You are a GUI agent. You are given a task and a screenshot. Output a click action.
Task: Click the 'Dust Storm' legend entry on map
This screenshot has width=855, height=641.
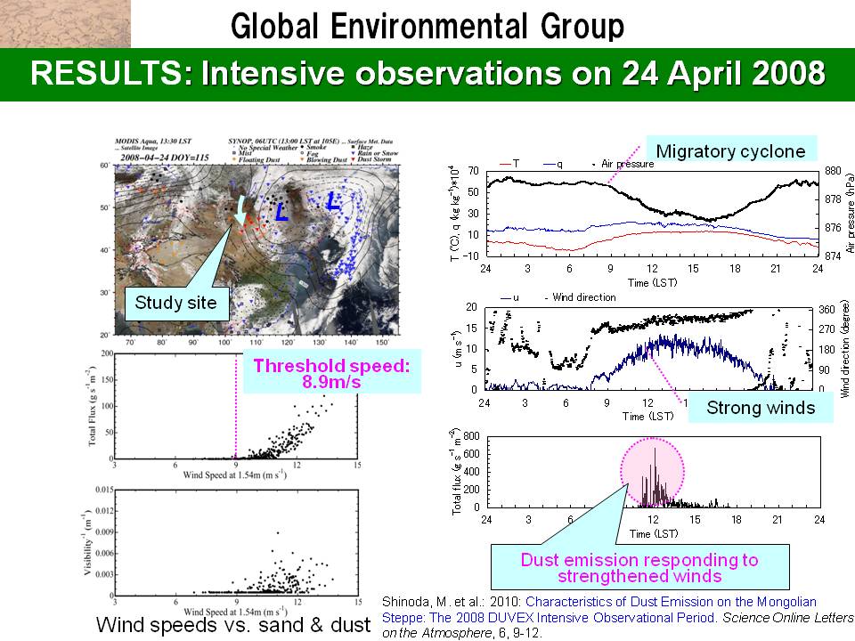372,159
